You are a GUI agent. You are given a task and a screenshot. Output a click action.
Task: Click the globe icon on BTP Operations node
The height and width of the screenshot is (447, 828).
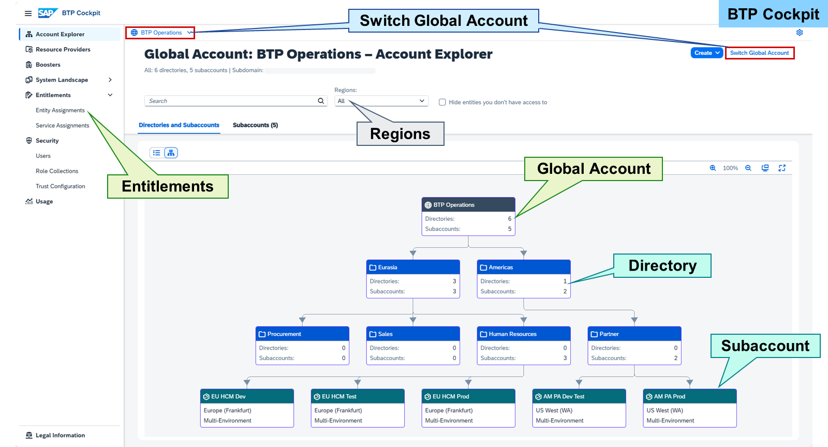(428, 205)
